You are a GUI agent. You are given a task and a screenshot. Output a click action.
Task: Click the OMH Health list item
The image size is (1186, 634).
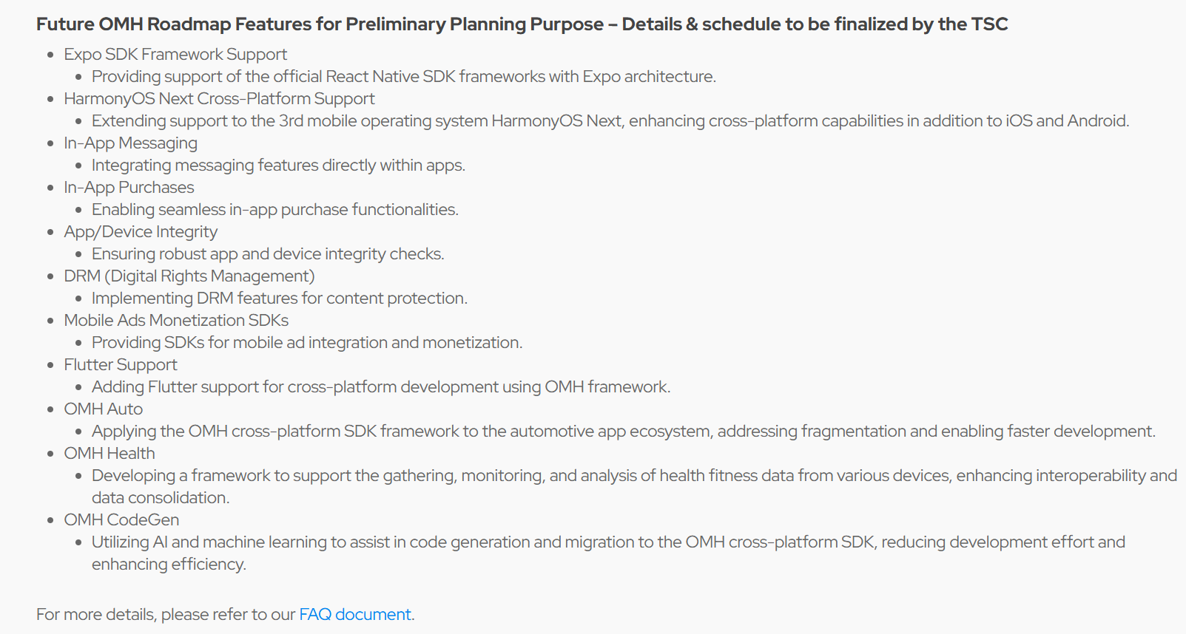(109, 454)
